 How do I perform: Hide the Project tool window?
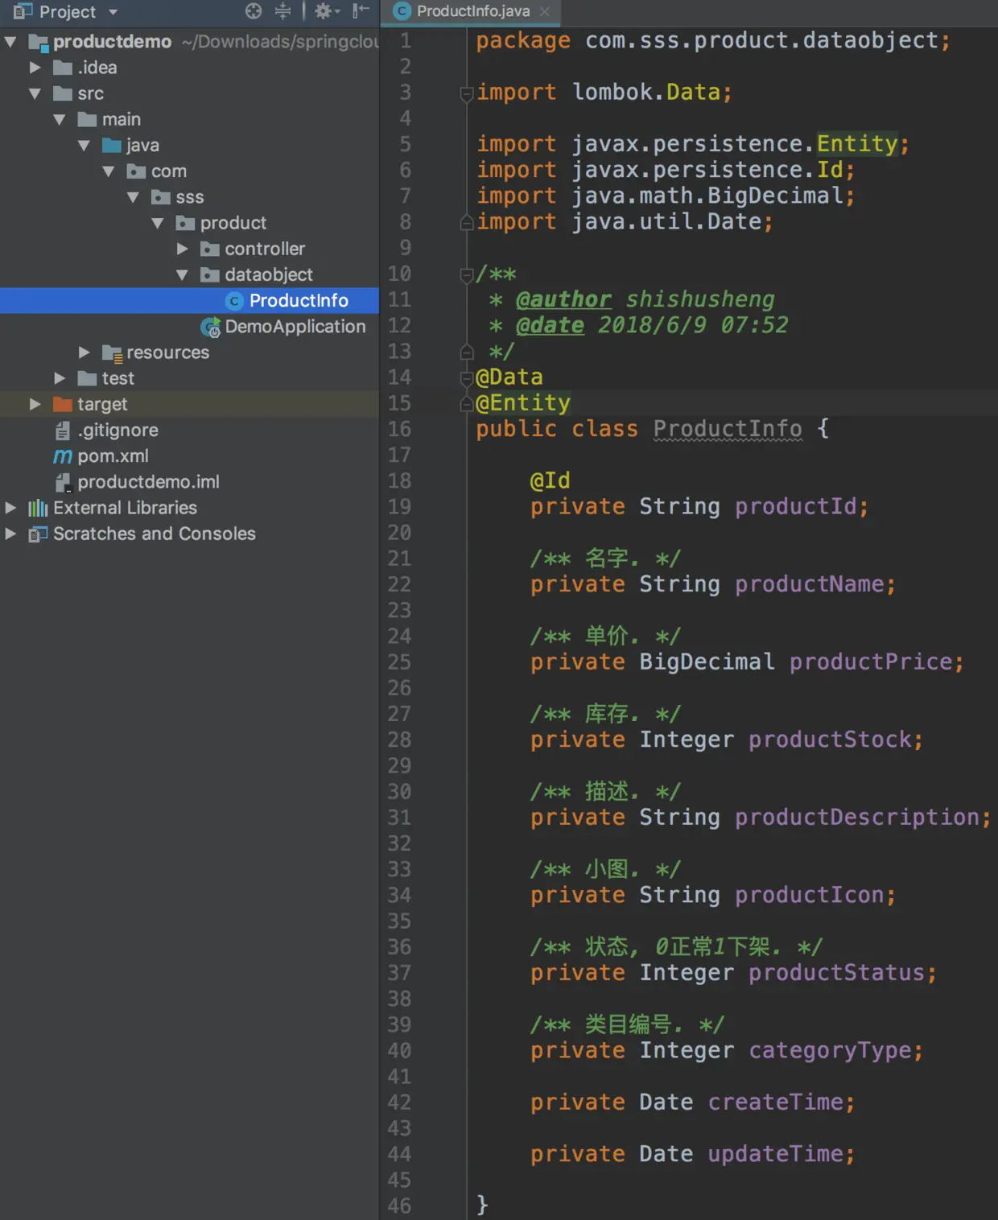point(361,11)
